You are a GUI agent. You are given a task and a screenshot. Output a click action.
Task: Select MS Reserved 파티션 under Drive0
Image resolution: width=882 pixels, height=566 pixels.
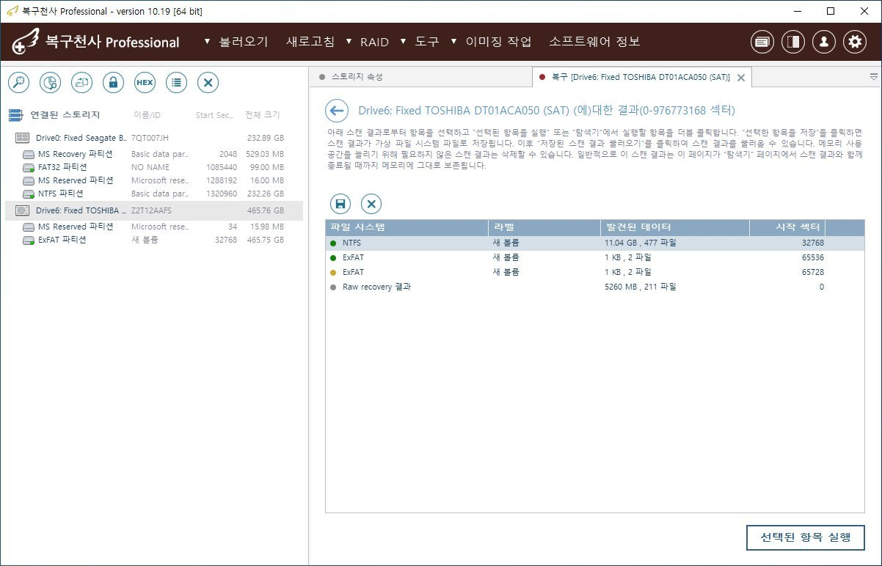[154, 180]
